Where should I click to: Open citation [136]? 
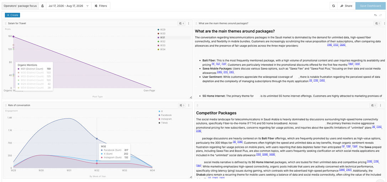tap(240, 142)
